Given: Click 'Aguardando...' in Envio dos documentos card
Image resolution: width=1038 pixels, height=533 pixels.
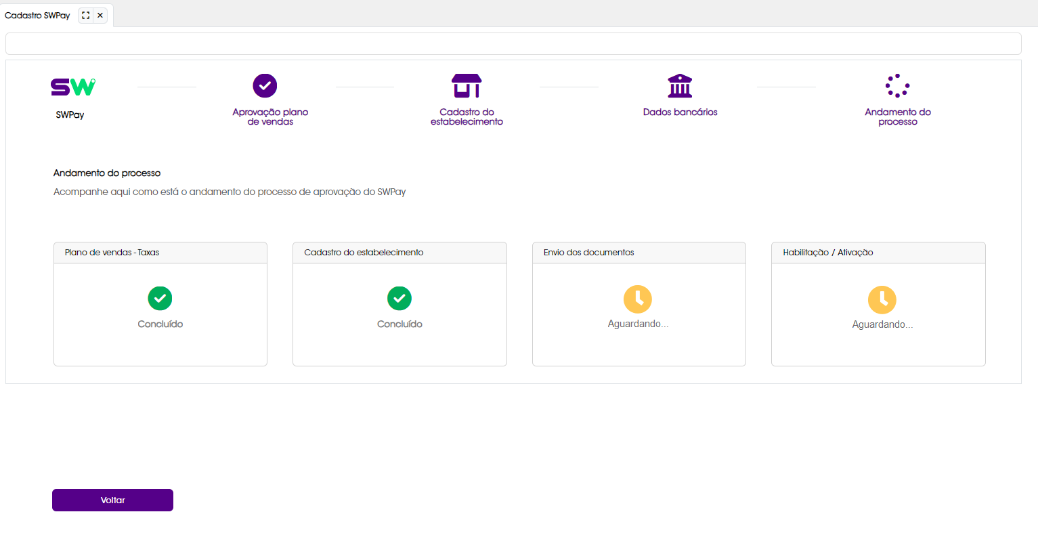Looking at the screenshot, I should 638,324.
